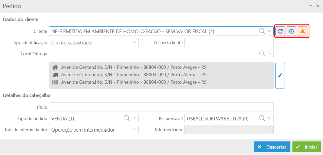Click the search magnifier in Responsável field
Viewport: 323px width, 155px height.
pos(262,118)
